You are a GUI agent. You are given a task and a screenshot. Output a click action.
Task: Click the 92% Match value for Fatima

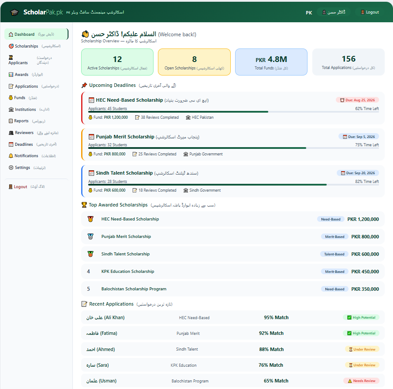pyautogui.click(x=271, y=333)
